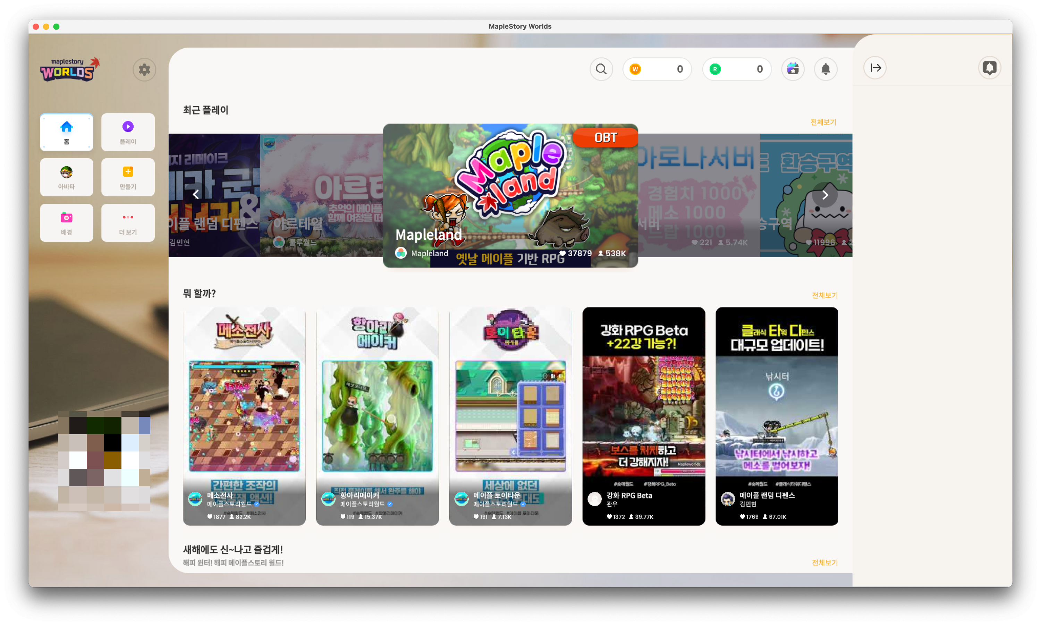The image size is (1041, 625).
Task: Open the 만들기 create menu
Action: [128, 177]
